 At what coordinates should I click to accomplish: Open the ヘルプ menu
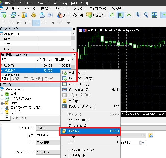click(117, 8)
